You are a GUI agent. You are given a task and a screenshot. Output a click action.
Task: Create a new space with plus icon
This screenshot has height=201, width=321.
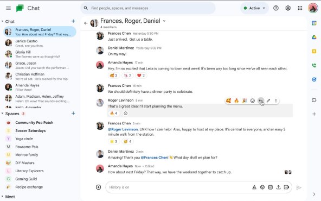[73, 114]
